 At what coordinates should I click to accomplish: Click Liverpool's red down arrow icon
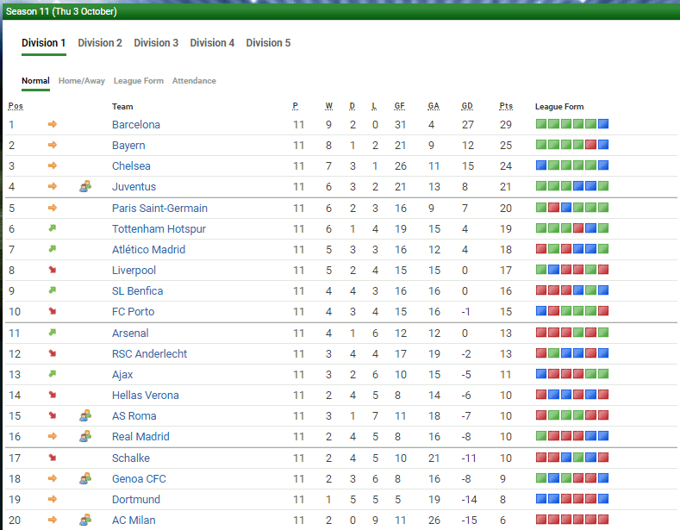[x=53, y=270]
